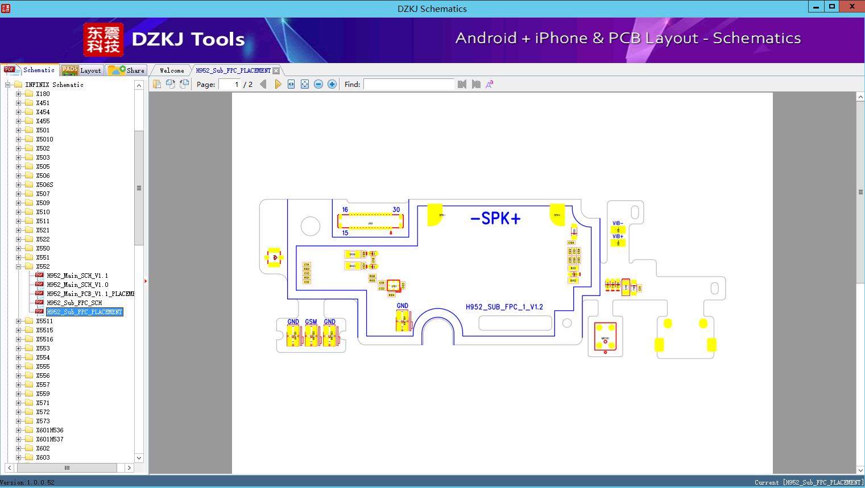Click the H952_SUB_FPC_1_V1.2 board label
Viewport: 865px width, 488px height.
click(504, 307)
